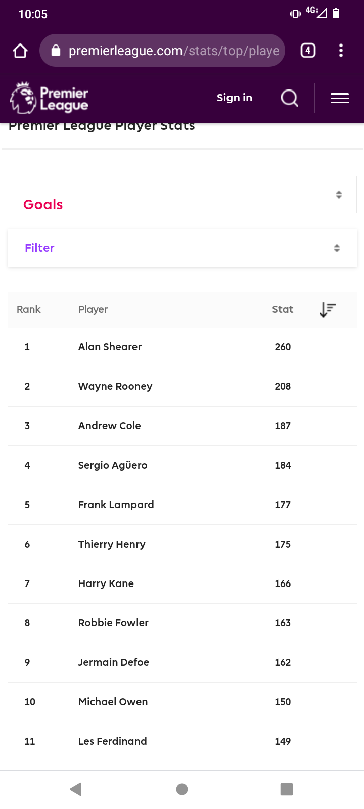
Task: Open Wayne Rooney's player page
Action: tap(115, 386)
